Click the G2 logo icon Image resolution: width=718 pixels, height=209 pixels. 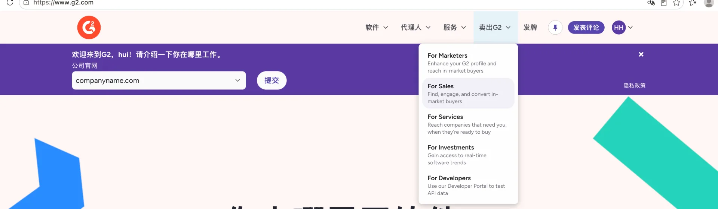point(89,28)
